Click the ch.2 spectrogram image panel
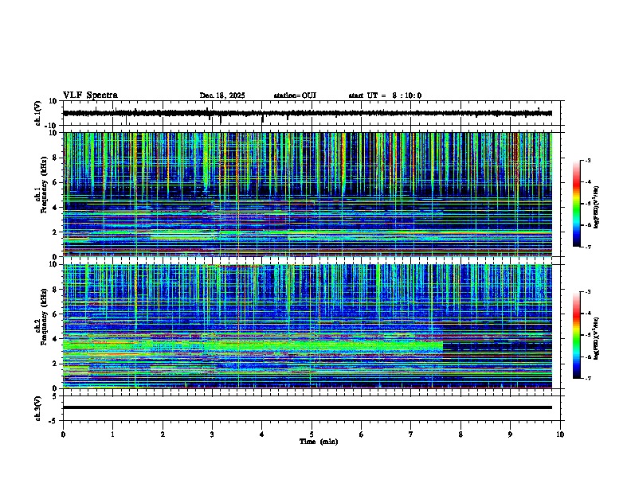The height and width of the screenshot is (487, 631). pyautogui.click(x=308, y=326)
